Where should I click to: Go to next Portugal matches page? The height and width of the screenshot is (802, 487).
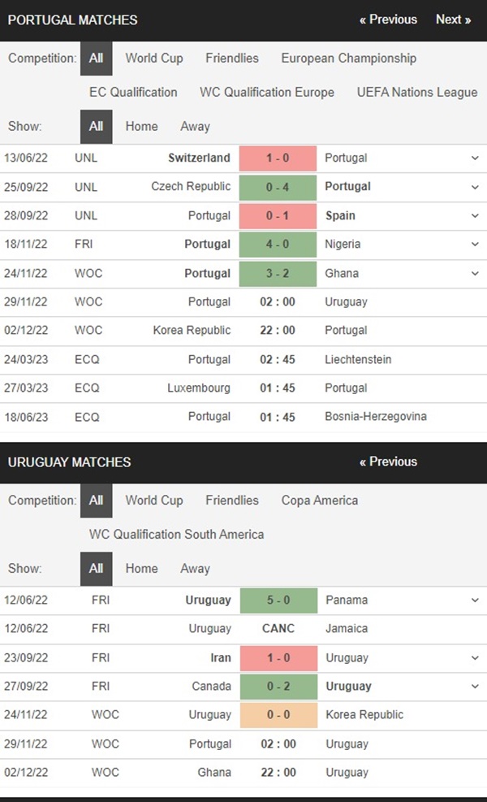[x=453, y=20]
